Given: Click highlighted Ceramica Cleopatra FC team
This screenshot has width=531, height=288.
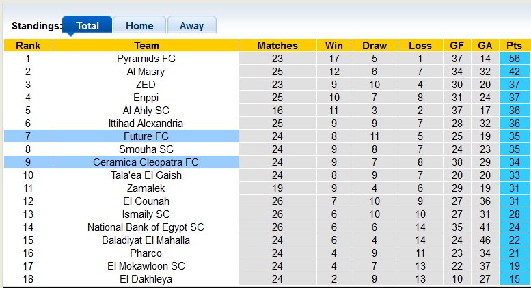Looking at the screenshot, I should 146,162.
